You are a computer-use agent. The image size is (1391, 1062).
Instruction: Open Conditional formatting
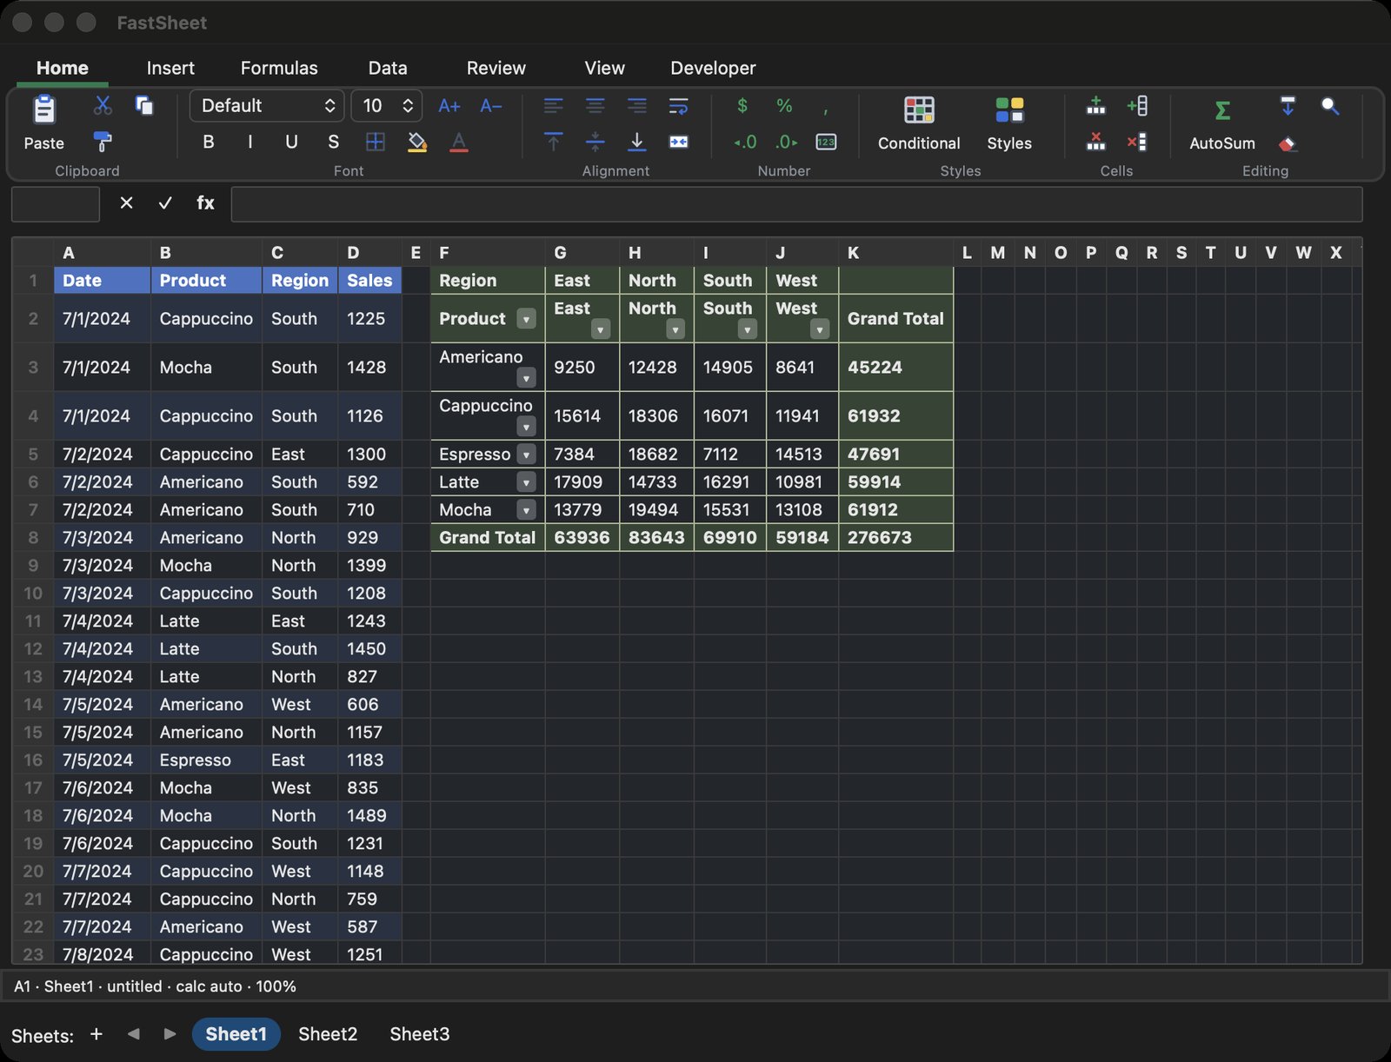tap(919, 123)
